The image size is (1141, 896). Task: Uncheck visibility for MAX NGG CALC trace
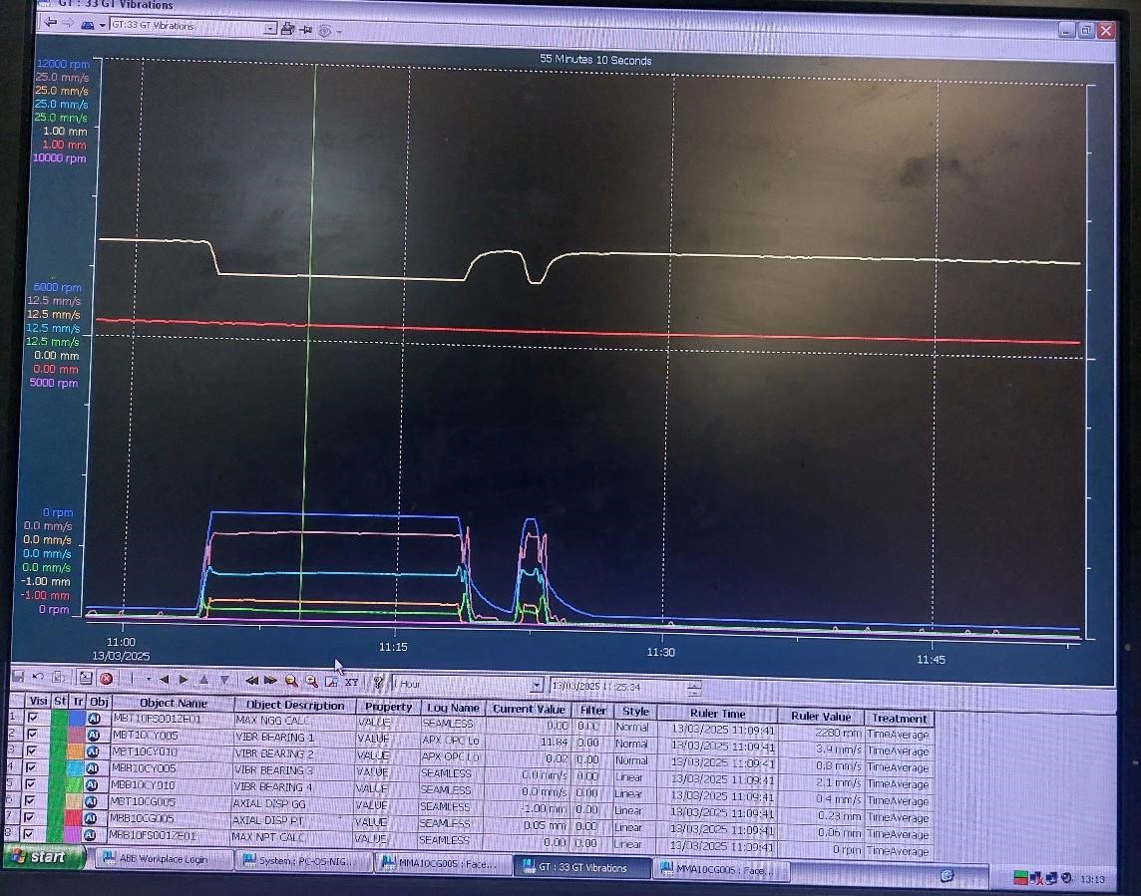33,718
